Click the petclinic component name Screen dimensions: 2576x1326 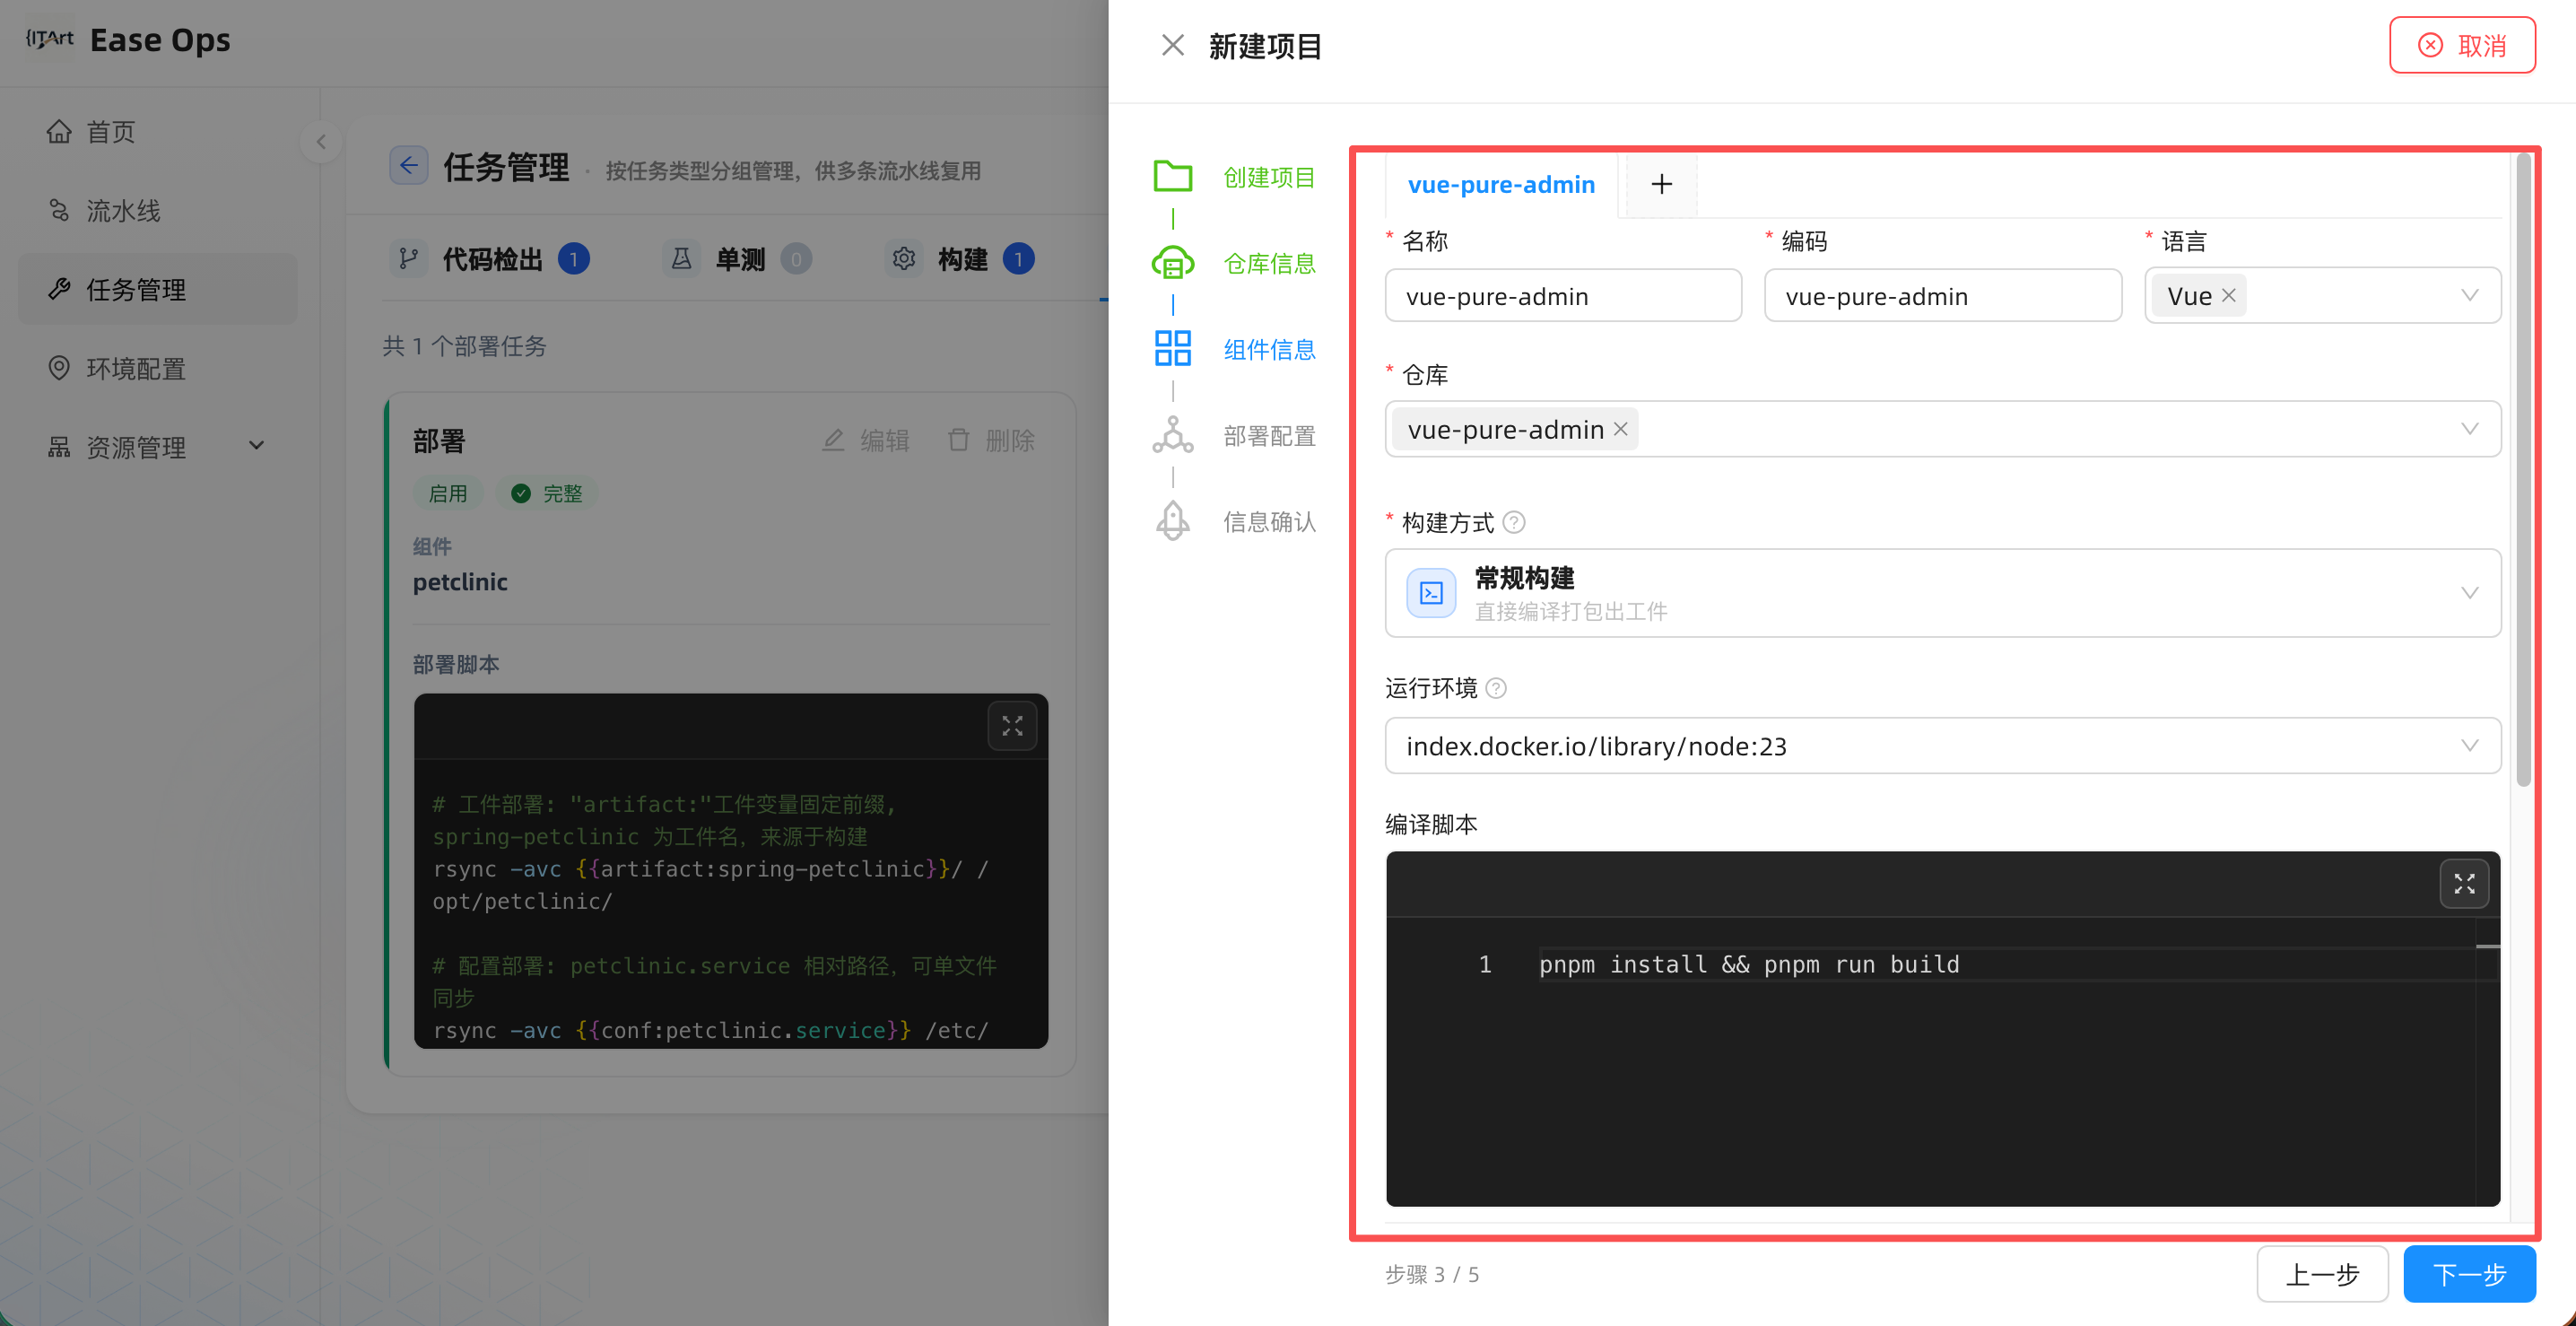click(460, 582)
